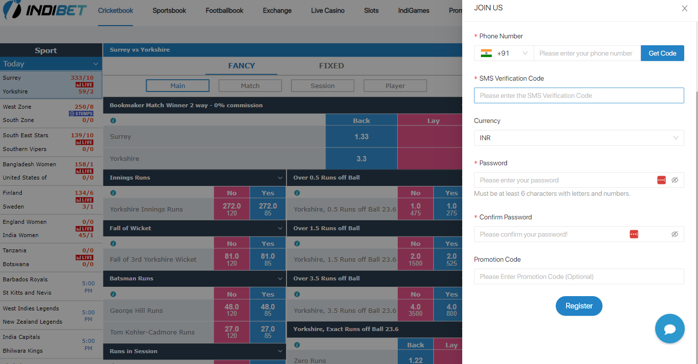Image resolution: width=698 pixels, height=364 pixels.
Task: Open the +91 country code dropdown
Action: (512, 53)
